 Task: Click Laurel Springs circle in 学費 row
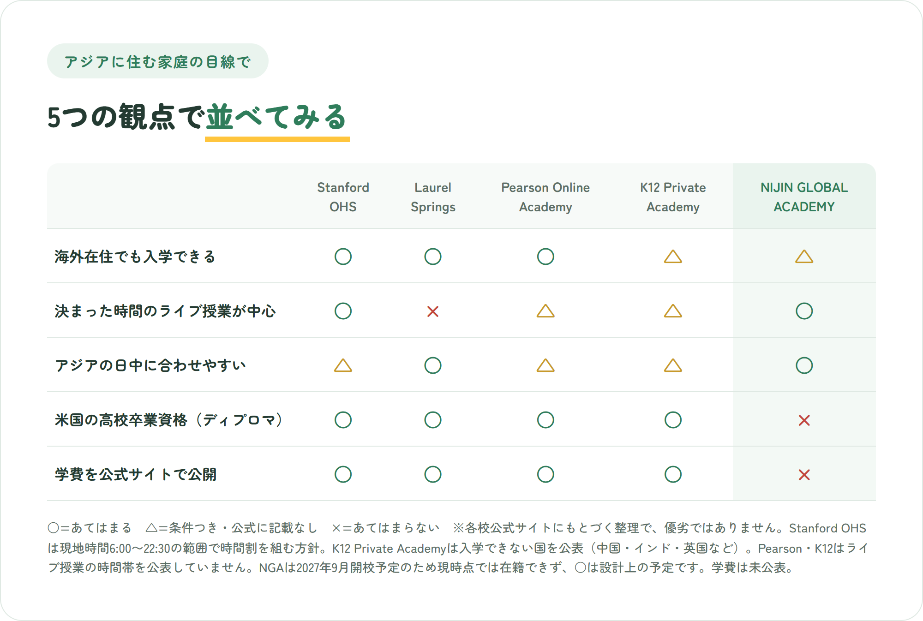[x=433, y=474]
